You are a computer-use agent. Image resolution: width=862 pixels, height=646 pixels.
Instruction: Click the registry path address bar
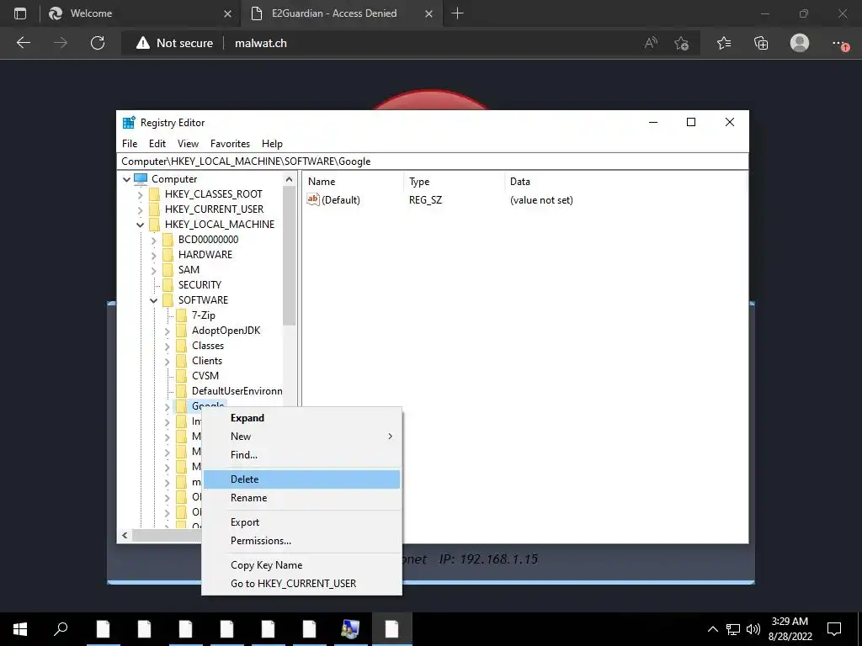pos(433,161)
